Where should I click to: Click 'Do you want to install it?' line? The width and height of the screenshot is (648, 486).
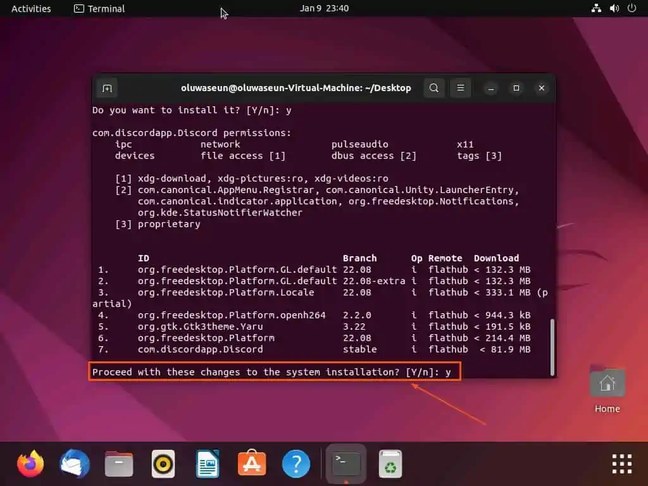tap(192, 110)
